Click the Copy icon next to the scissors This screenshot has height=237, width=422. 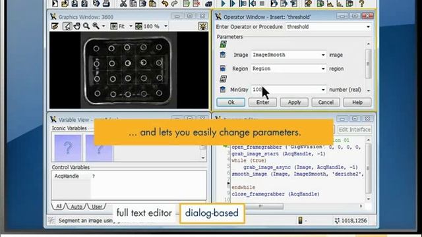point(133,3)
